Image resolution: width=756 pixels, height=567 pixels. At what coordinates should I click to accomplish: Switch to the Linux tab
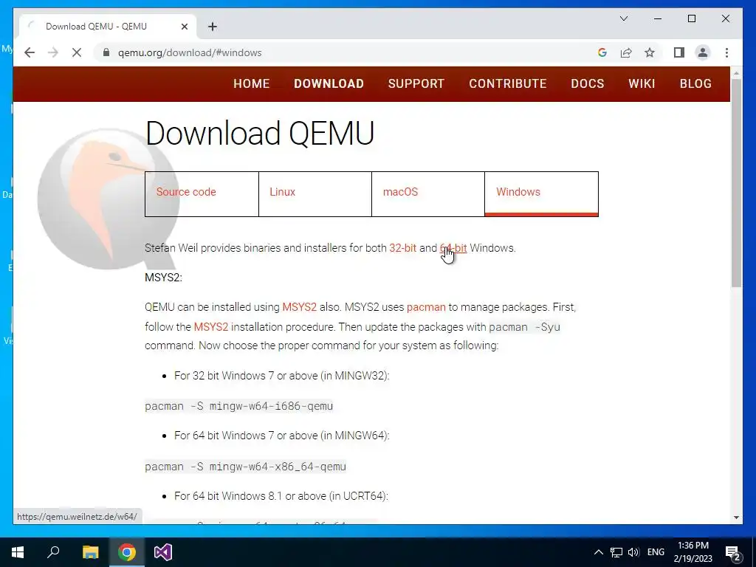[315, 194]
